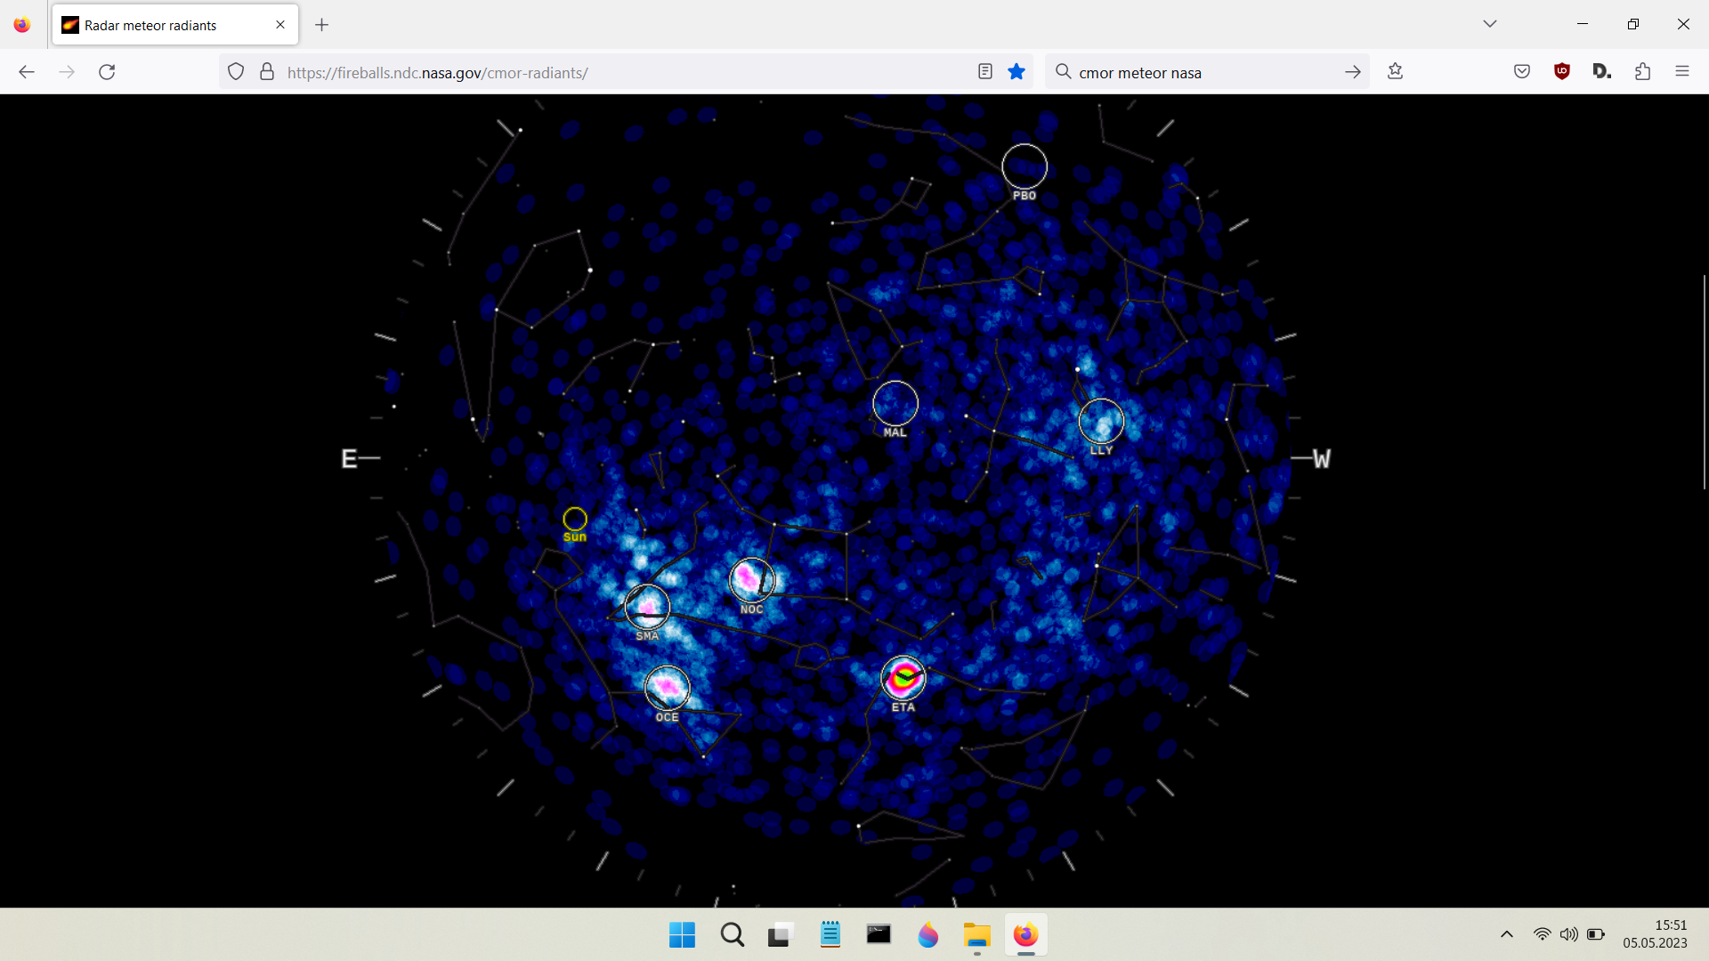Viewport: 1709px width, 961px height.
Task: Toggle reader view for the page
Action: pos(984,72)
